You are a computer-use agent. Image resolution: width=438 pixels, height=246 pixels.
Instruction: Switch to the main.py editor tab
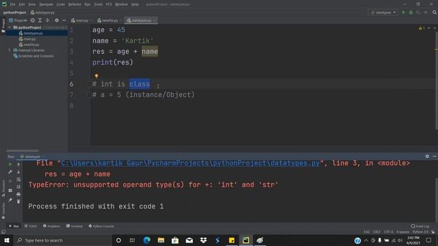tap(81, 20)
